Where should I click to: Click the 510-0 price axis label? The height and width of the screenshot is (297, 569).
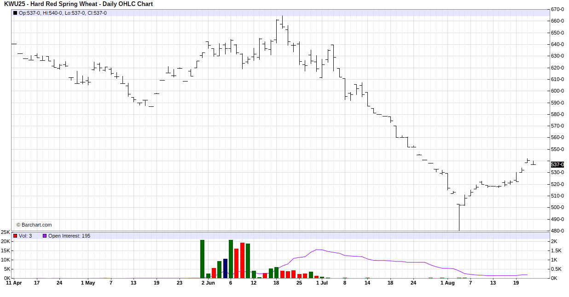click(557, 196)
